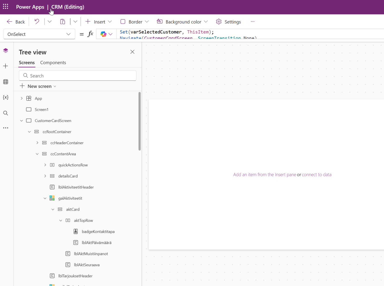Expand the detailsCard node
The width and height of the screenshot is (384, 286).
[x=45, y=176]
